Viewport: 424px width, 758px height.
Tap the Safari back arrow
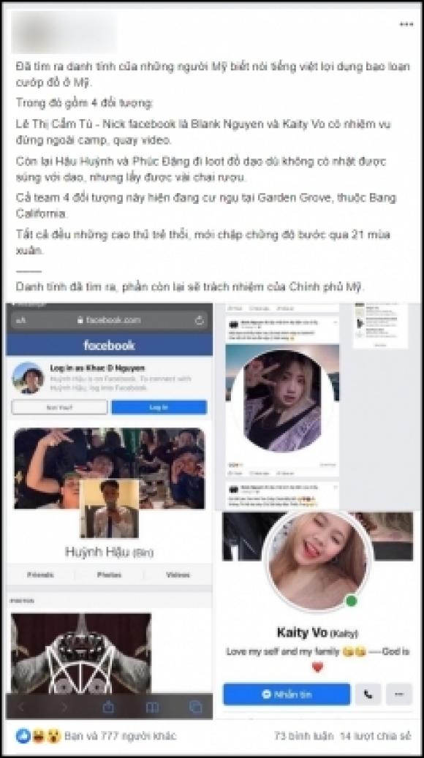point(21,708)
